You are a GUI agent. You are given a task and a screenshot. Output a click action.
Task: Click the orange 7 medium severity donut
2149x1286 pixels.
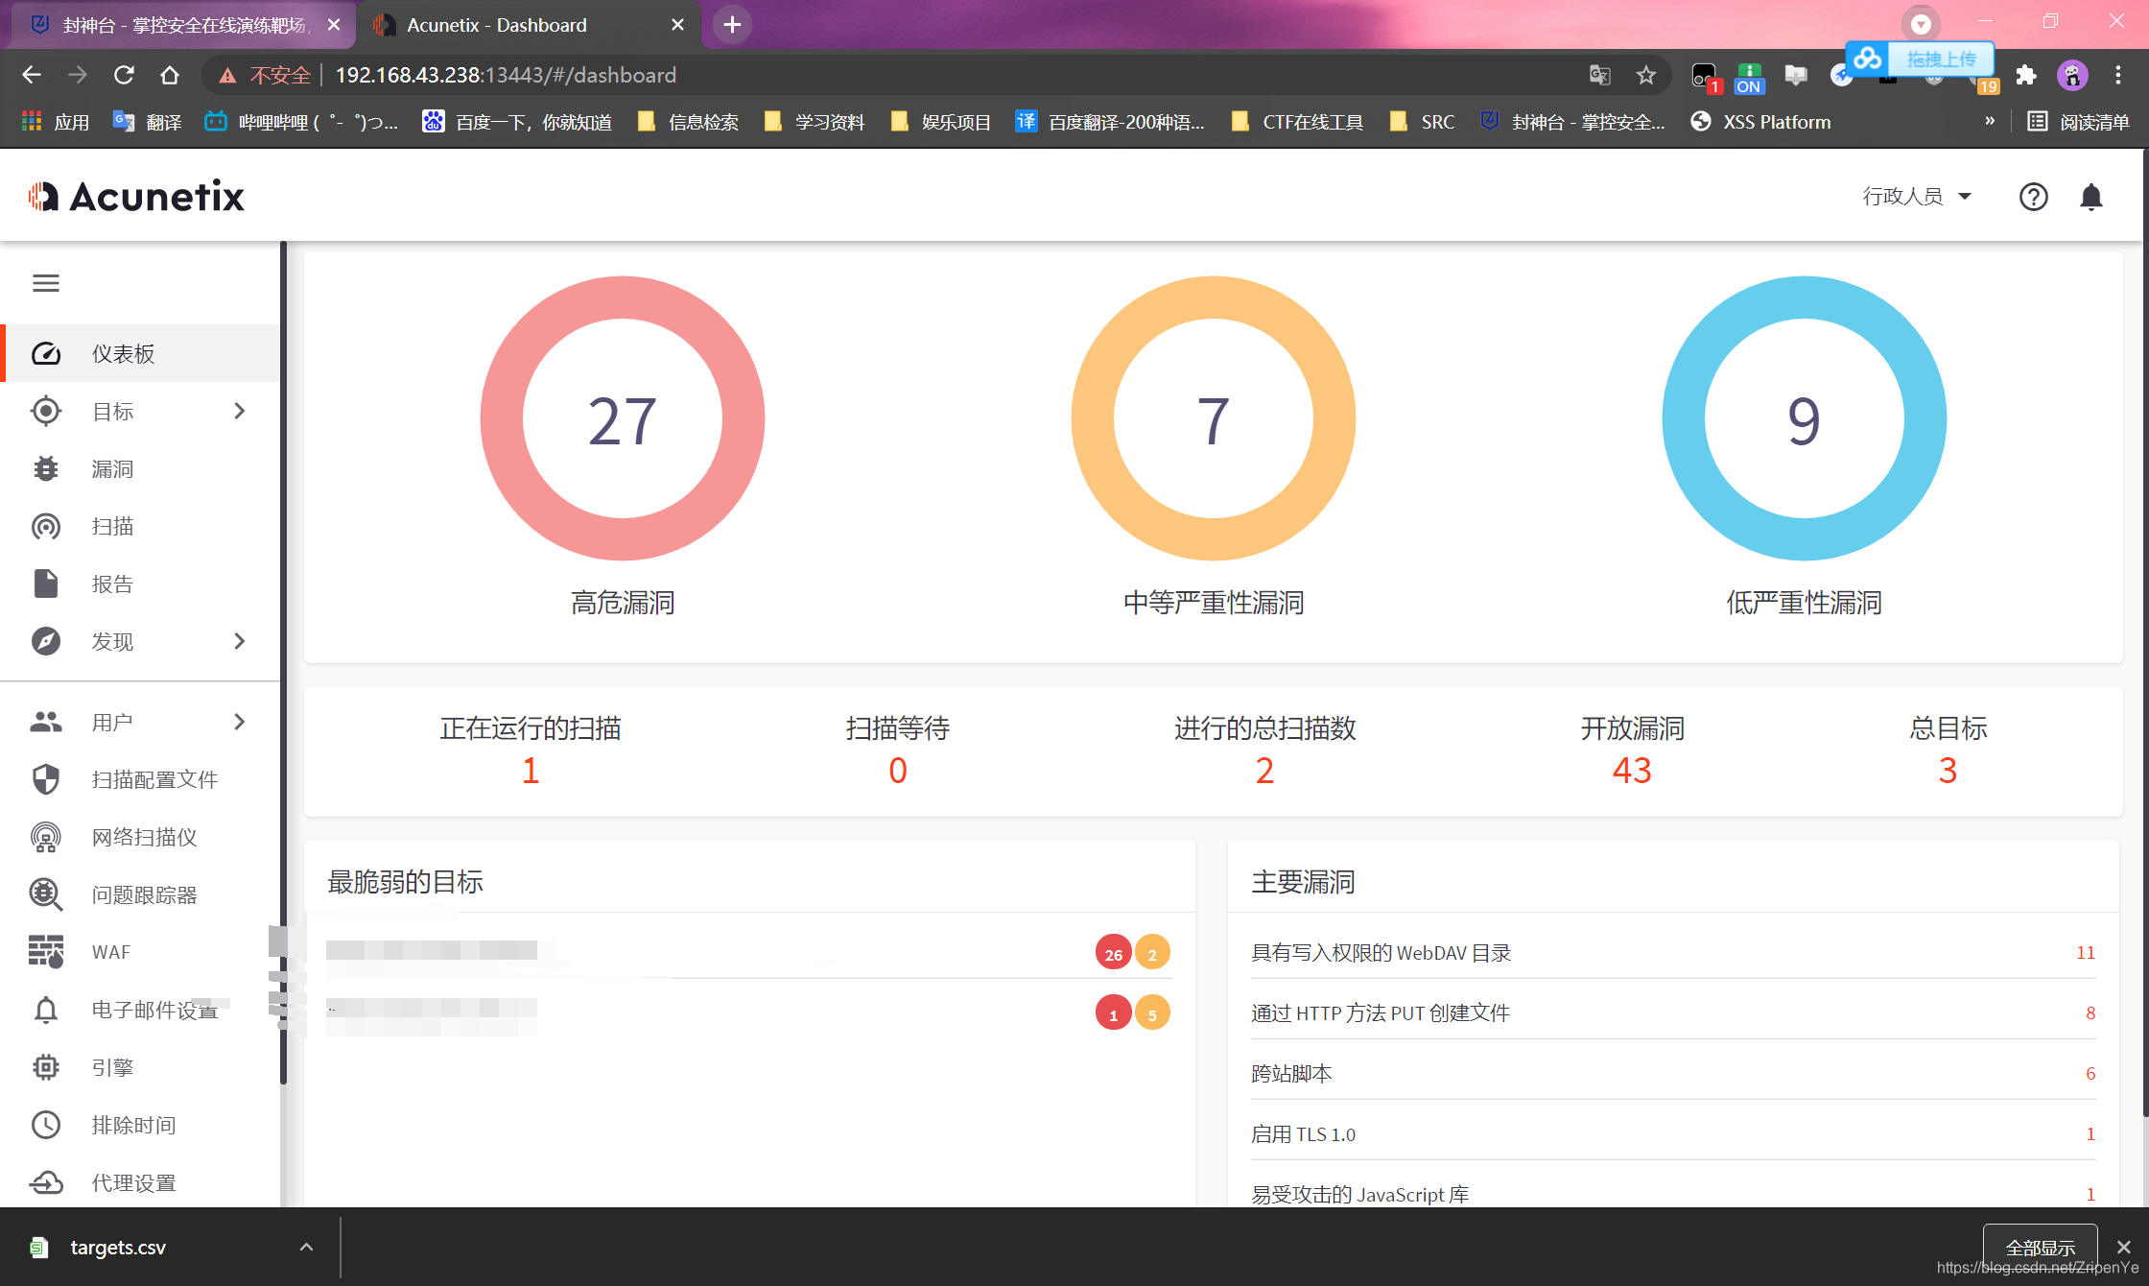pyautogui.click(x=1214, y=418)
